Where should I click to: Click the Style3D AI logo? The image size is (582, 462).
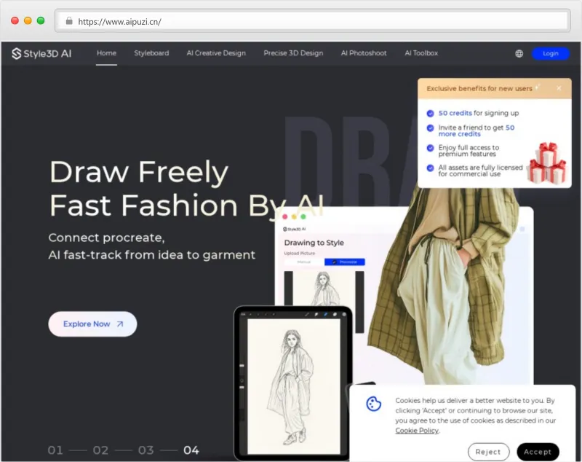click(x=41, y=53)
